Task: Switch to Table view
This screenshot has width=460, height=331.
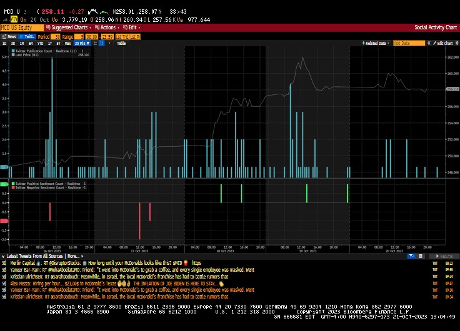Action: 121,43
